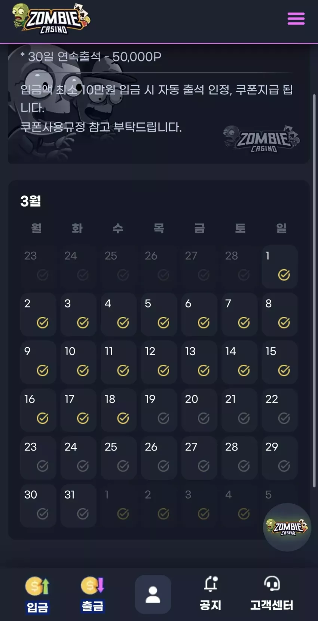Select the March 10 calendar cell
This screenshot has width=318, height=621.
(79, 362)
